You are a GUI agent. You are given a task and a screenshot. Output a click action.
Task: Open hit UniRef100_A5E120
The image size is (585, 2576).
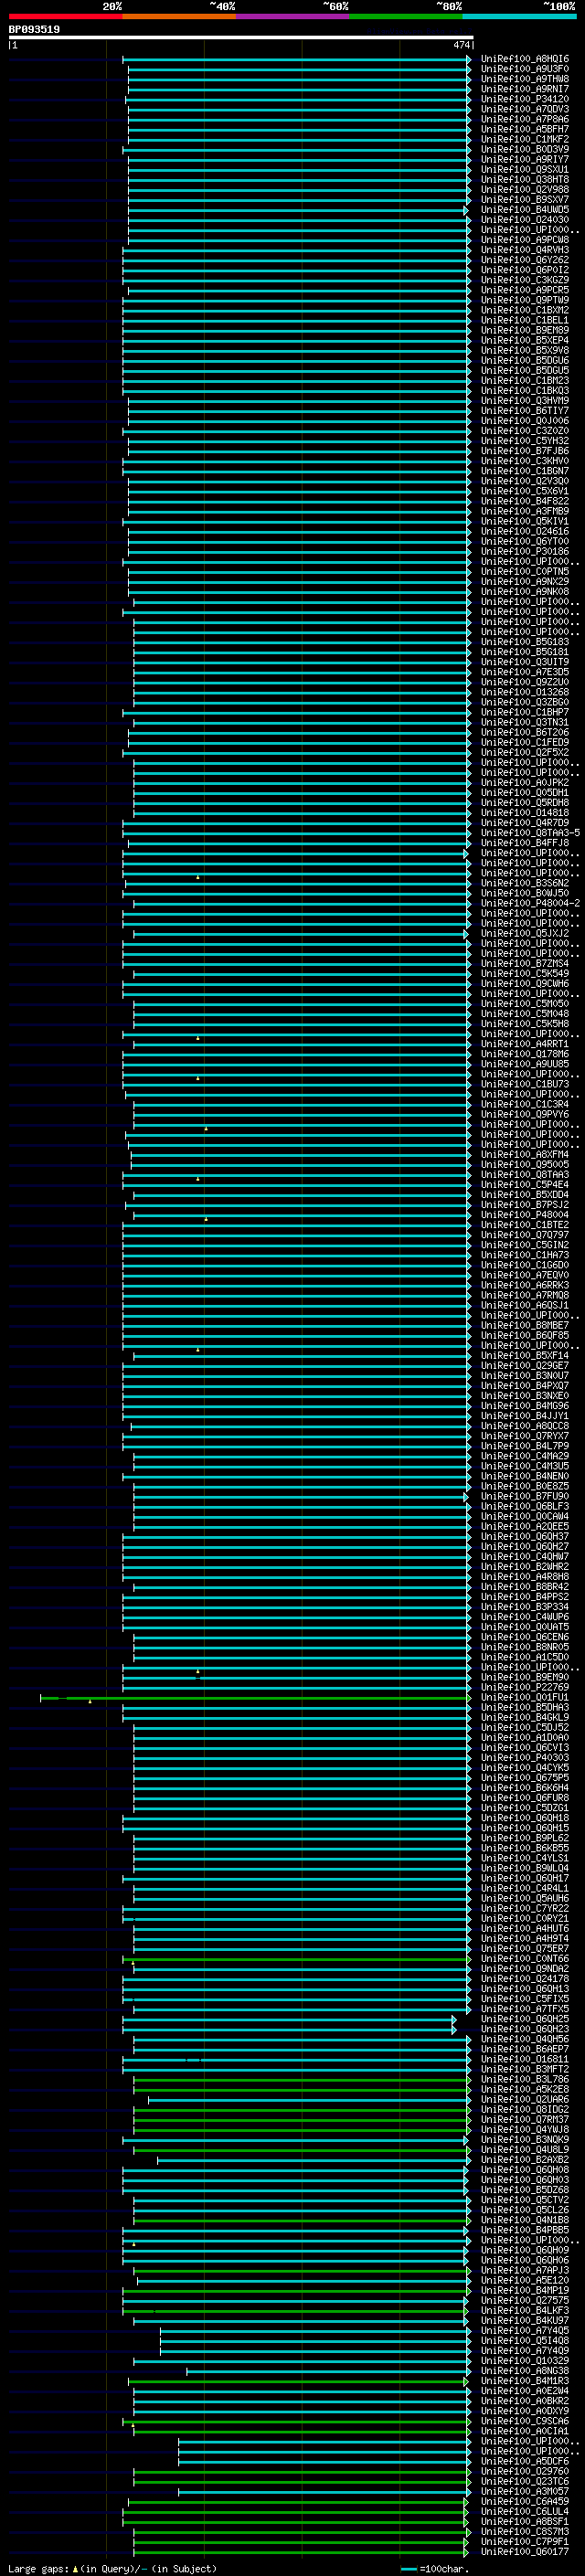(x=525, y=2281)
